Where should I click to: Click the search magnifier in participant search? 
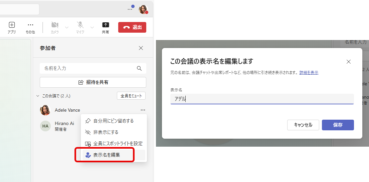[x=139, y=68]
